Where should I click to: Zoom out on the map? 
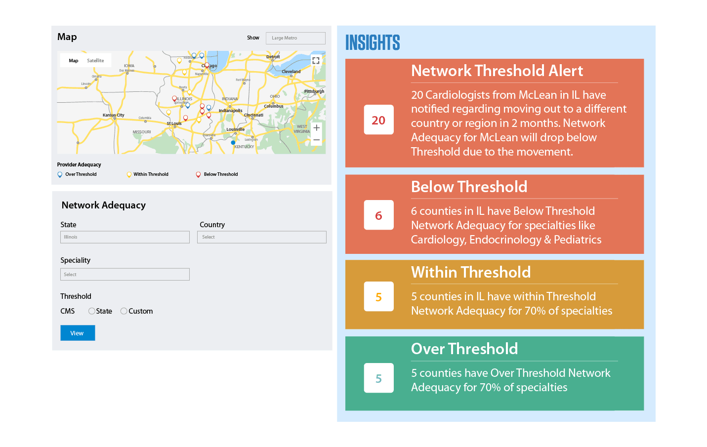pos(316,140)
